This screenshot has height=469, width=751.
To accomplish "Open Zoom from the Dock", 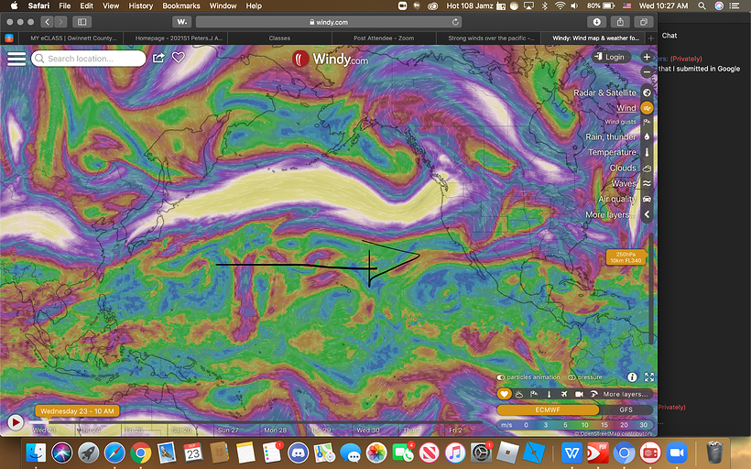I will 676,453.
